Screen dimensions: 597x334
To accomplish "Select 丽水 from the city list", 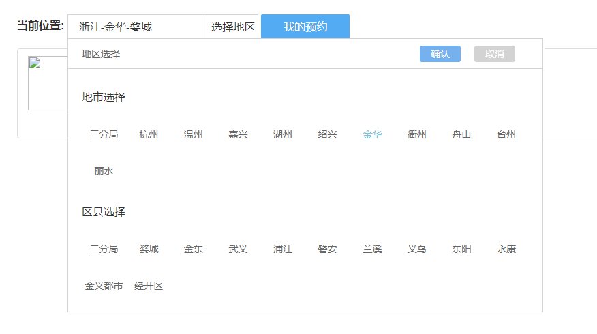I will [x=104, y=171].
